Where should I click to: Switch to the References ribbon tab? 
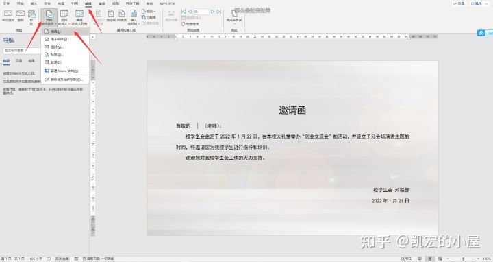click(75, 4)
